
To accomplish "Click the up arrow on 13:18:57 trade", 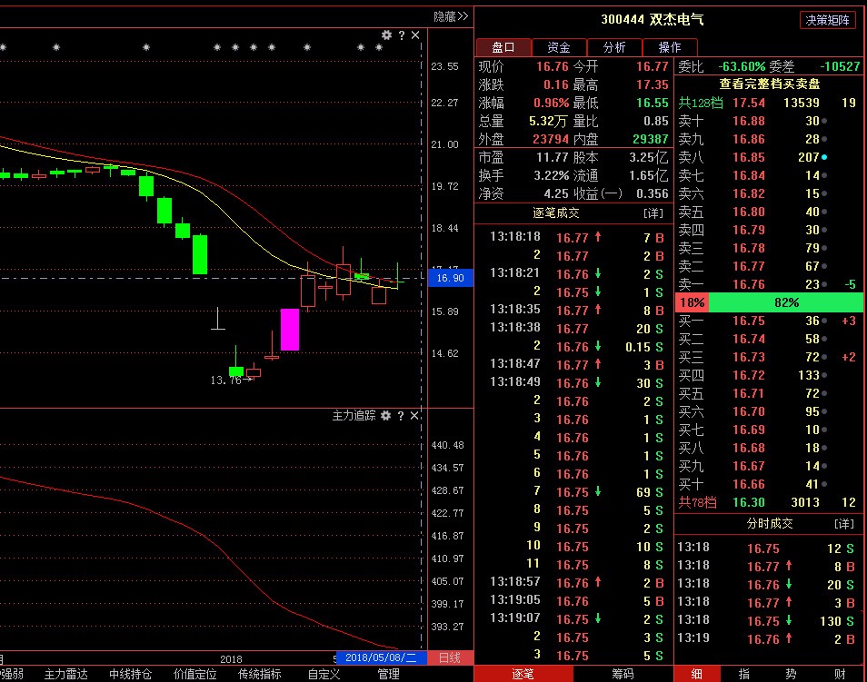I will click(x=598, y=582).
